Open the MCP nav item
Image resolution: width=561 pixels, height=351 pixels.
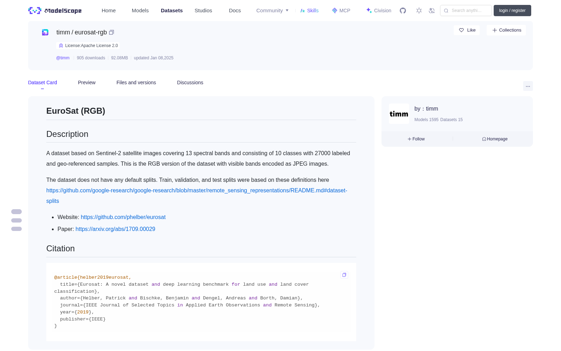[341, 11]
